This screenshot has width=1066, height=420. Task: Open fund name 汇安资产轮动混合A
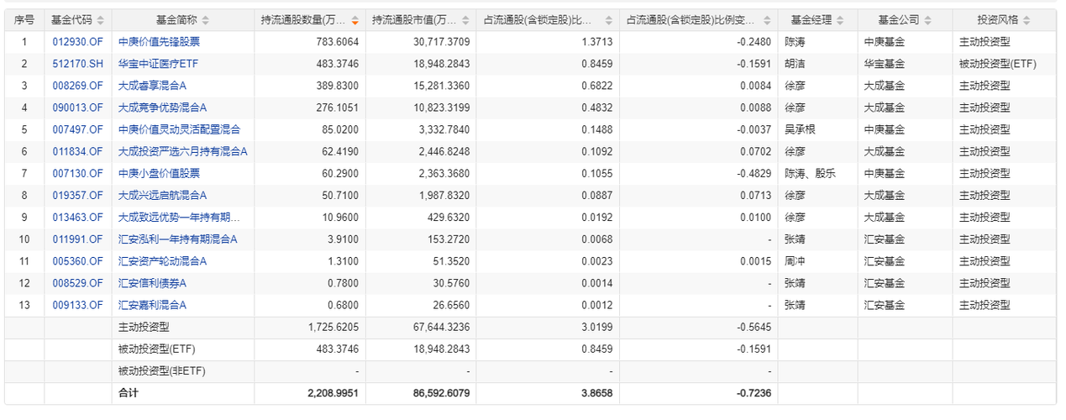pos(162,261)
